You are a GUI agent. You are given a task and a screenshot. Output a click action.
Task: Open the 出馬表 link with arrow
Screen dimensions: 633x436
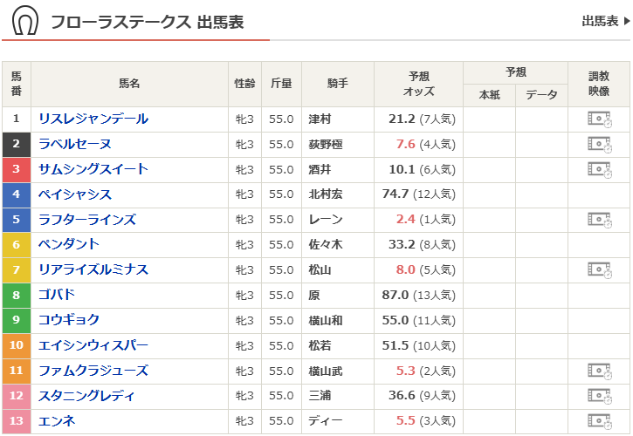(605, 22)
